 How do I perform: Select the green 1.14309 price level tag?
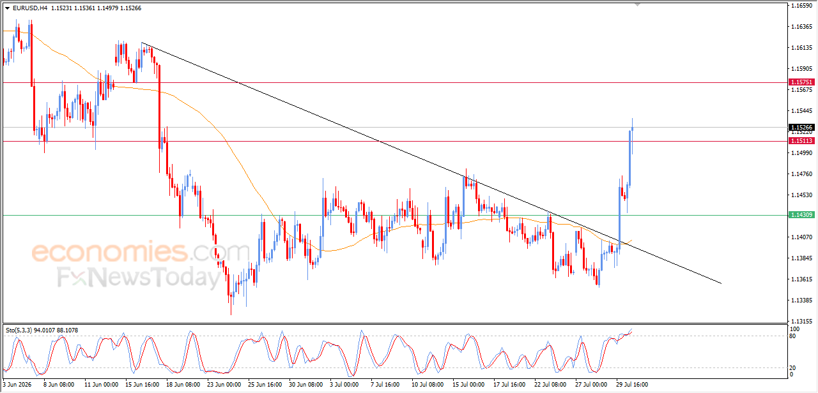(801, 215)
